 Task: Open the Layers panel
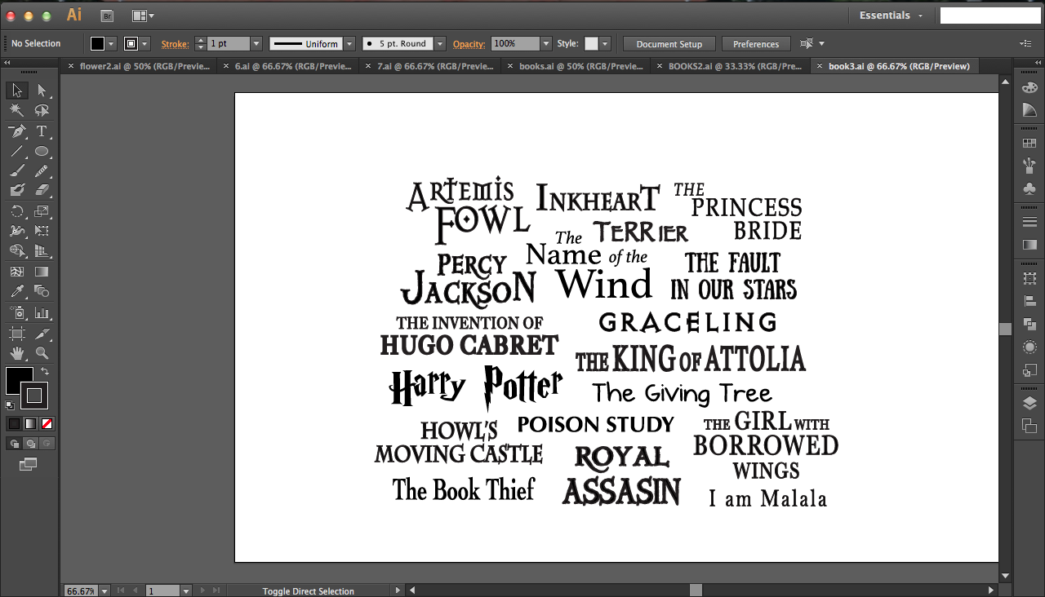pyautogui.click(x=1029, y=404)
